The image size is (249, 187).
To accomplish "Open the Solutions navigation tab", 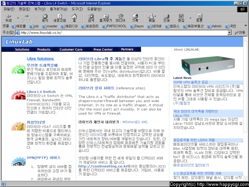I will click(22, 49).
